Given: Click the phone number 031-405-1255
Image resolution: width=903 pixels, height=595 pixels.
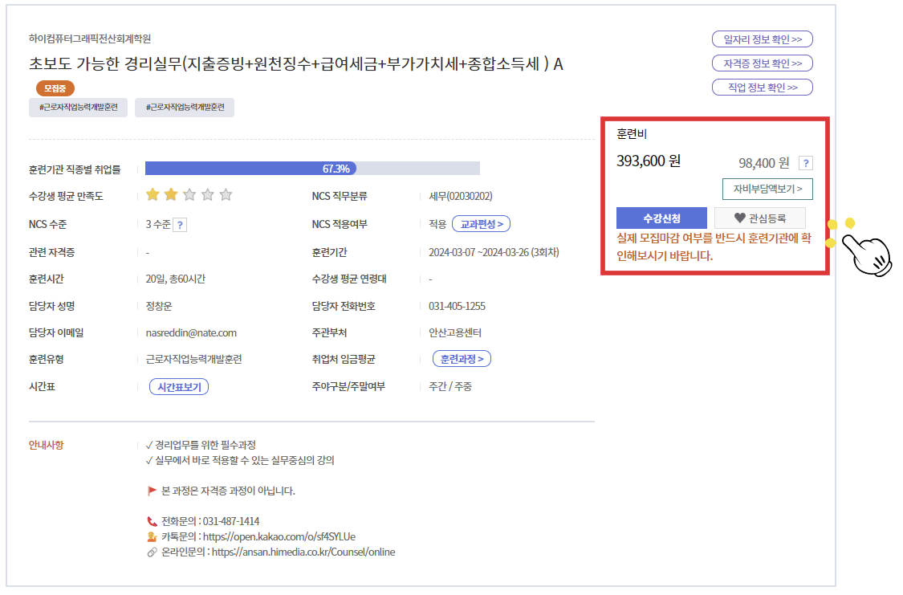Looking at the screenshot, I should click(458, 306).
